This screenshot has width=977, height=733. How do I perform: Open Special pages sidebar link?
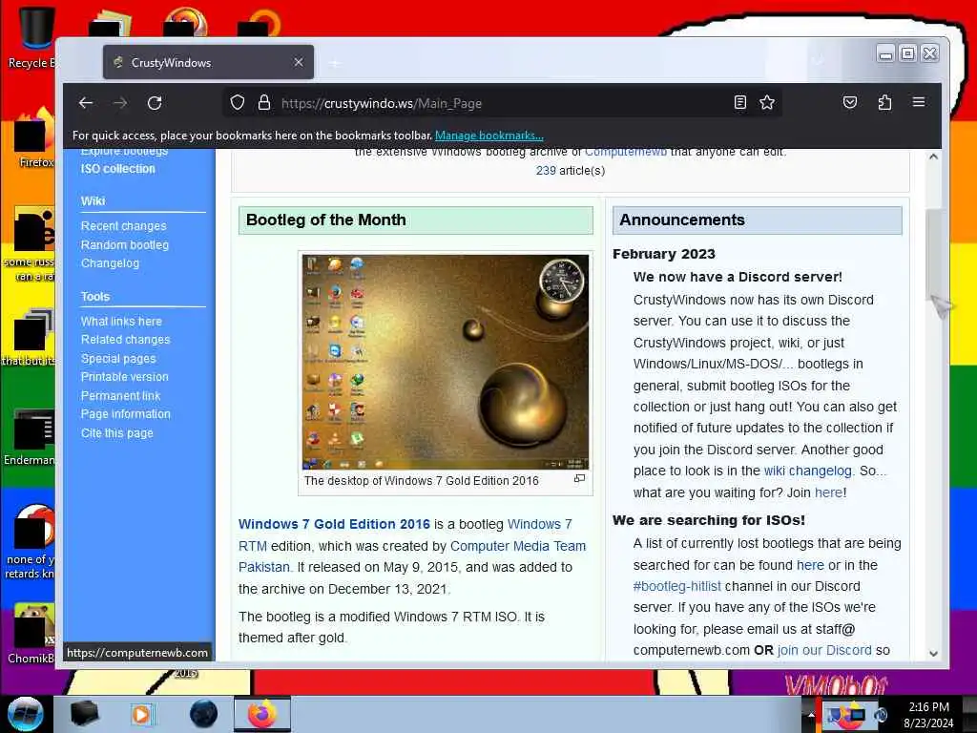tap(118, 359)
